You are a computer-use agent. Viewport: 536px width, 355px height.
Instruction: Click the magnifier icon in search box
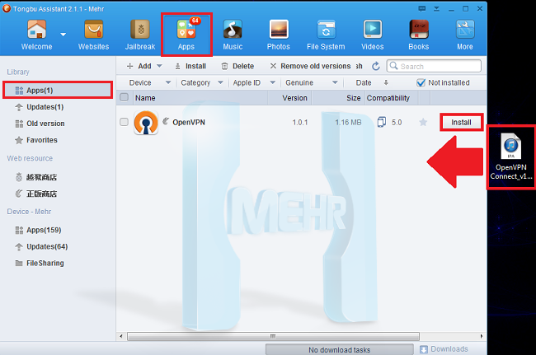point(394,66)
